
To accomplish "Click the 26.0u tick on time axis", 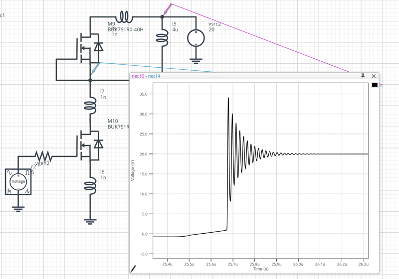I will (x=298, y=264).
